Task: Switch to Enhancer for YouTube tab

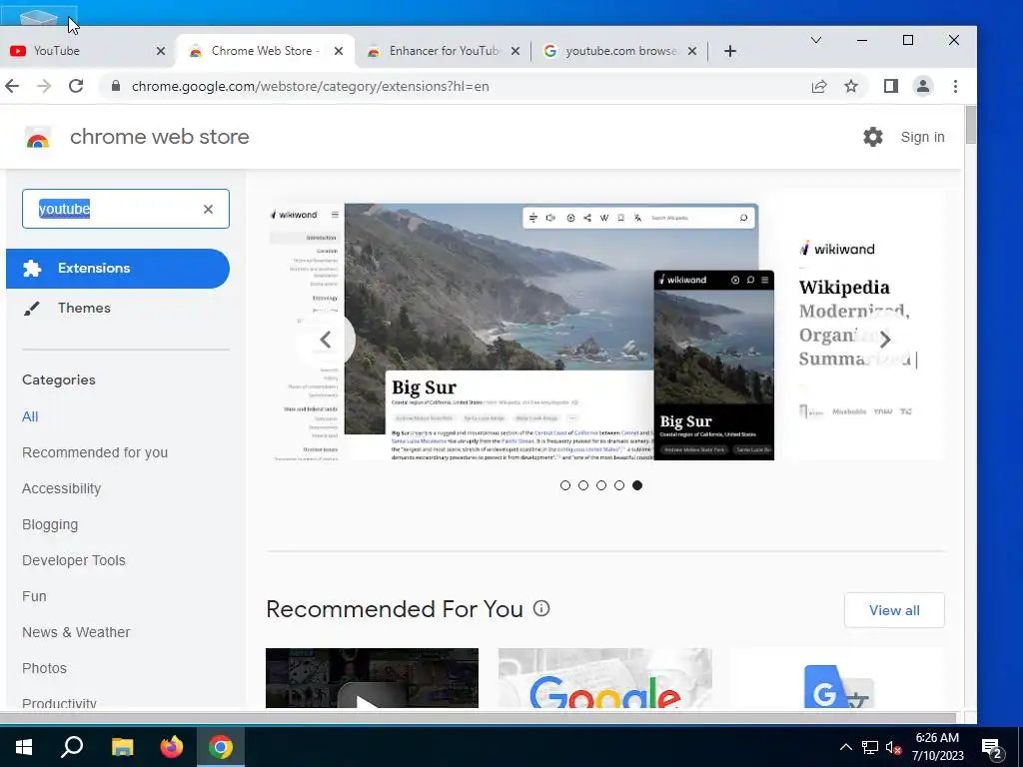Action: click(x=444, y=51)
